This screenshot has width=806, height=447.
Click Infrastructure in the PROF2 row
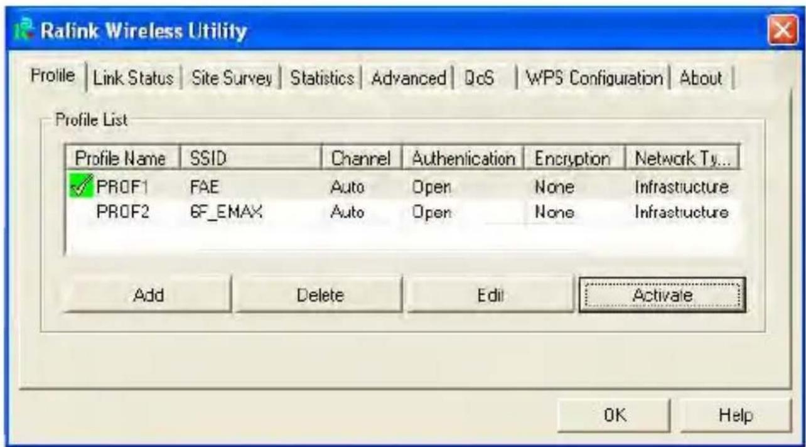tap(682, 212)
